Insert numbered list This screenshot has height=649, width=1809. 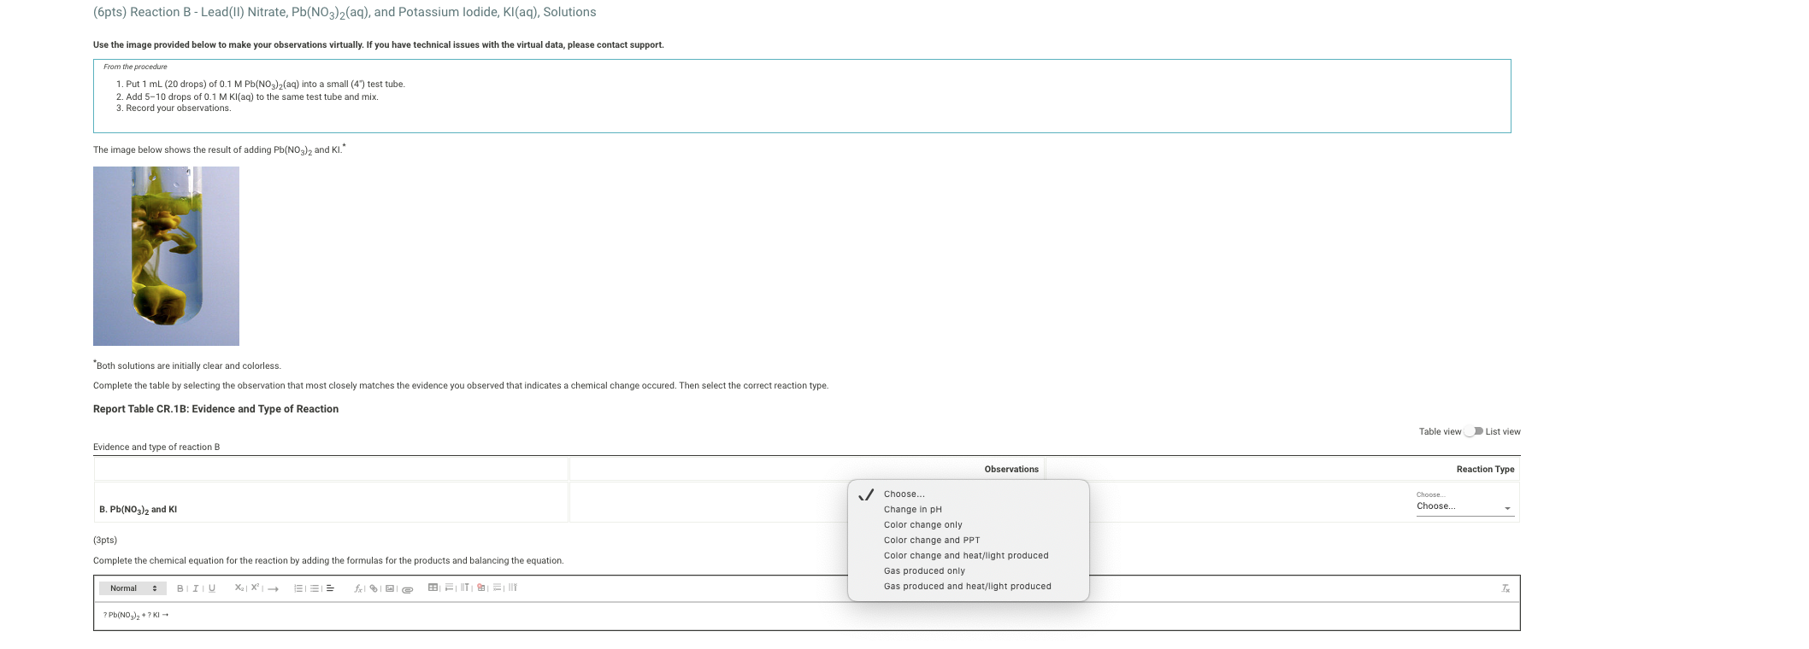pyautogui.click(x=298, y=588)
